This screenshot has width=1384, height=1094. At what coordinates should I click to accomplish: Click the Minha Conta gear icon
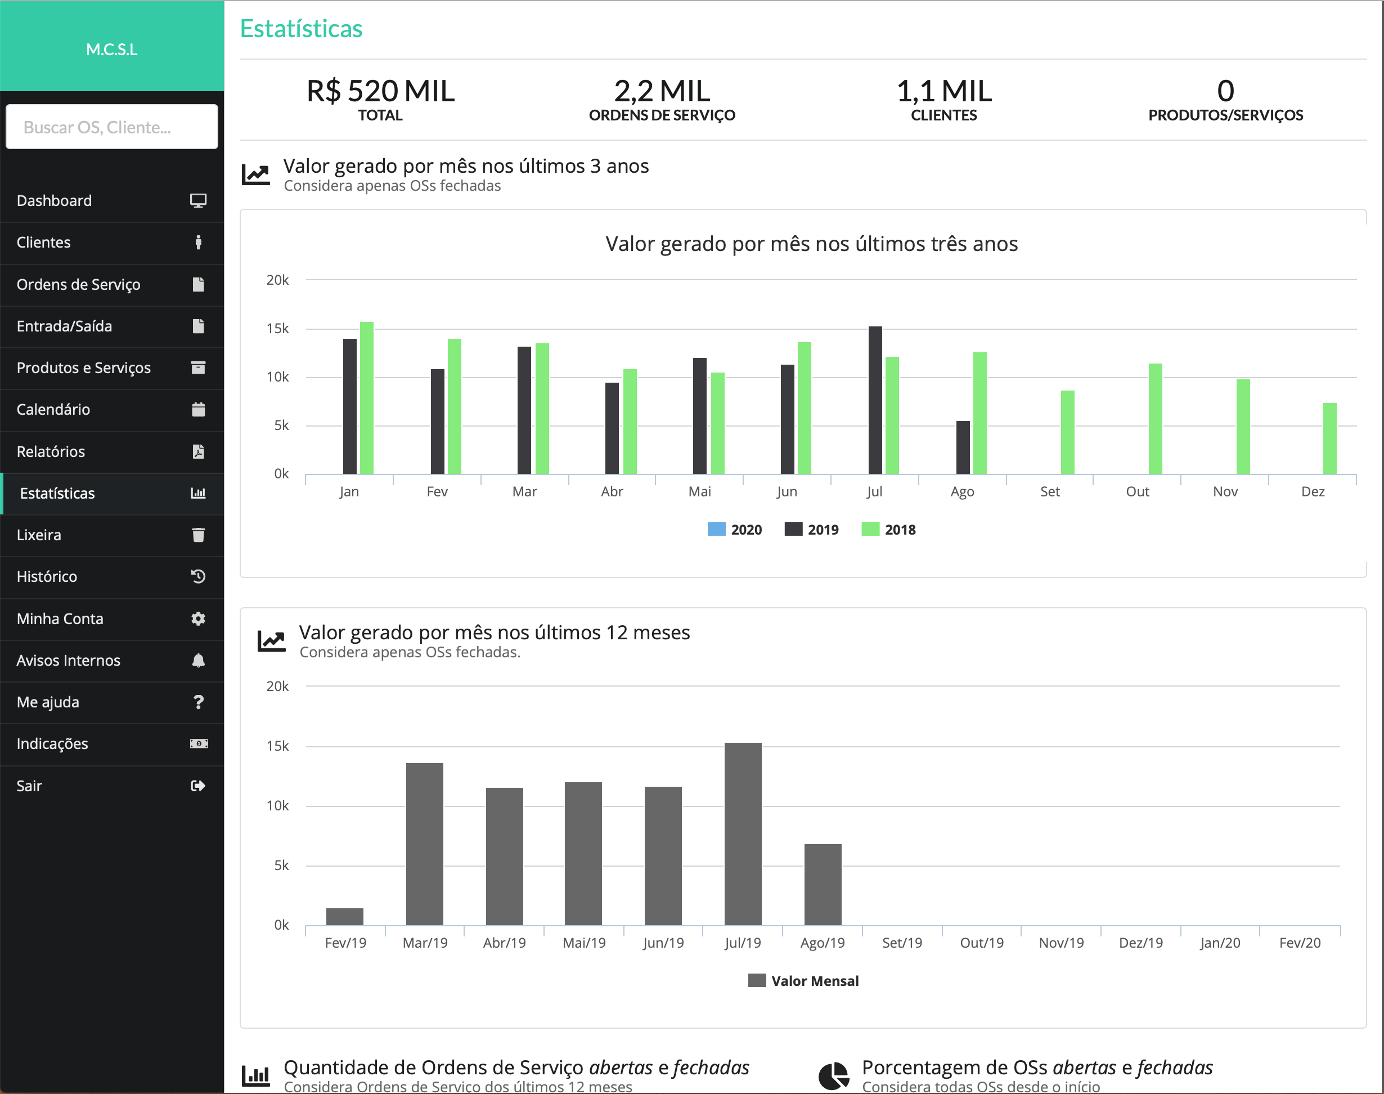click(x=198, y=618)
